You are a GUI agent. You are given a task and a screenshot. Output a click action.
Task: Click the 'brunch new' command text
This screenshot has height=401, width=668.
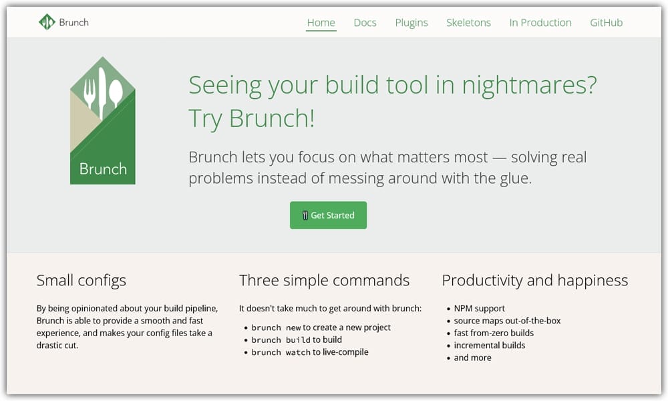pyautogui.click(x=277, y=327)
